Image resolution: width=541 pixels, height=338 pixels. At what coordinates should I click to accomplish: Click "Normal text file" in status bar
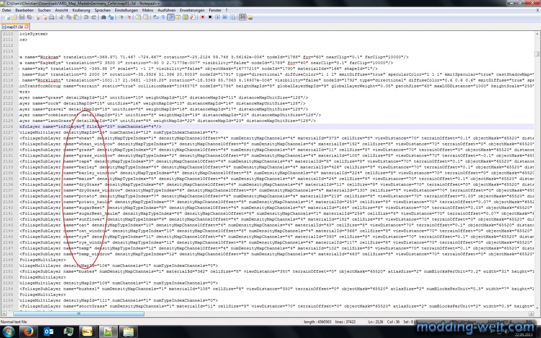coord(14,322)
